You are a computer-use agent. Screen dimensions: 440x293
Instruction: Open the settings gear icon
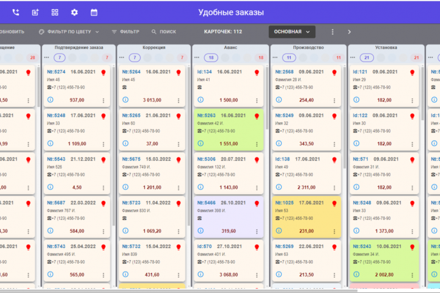[x=75, y=12]
